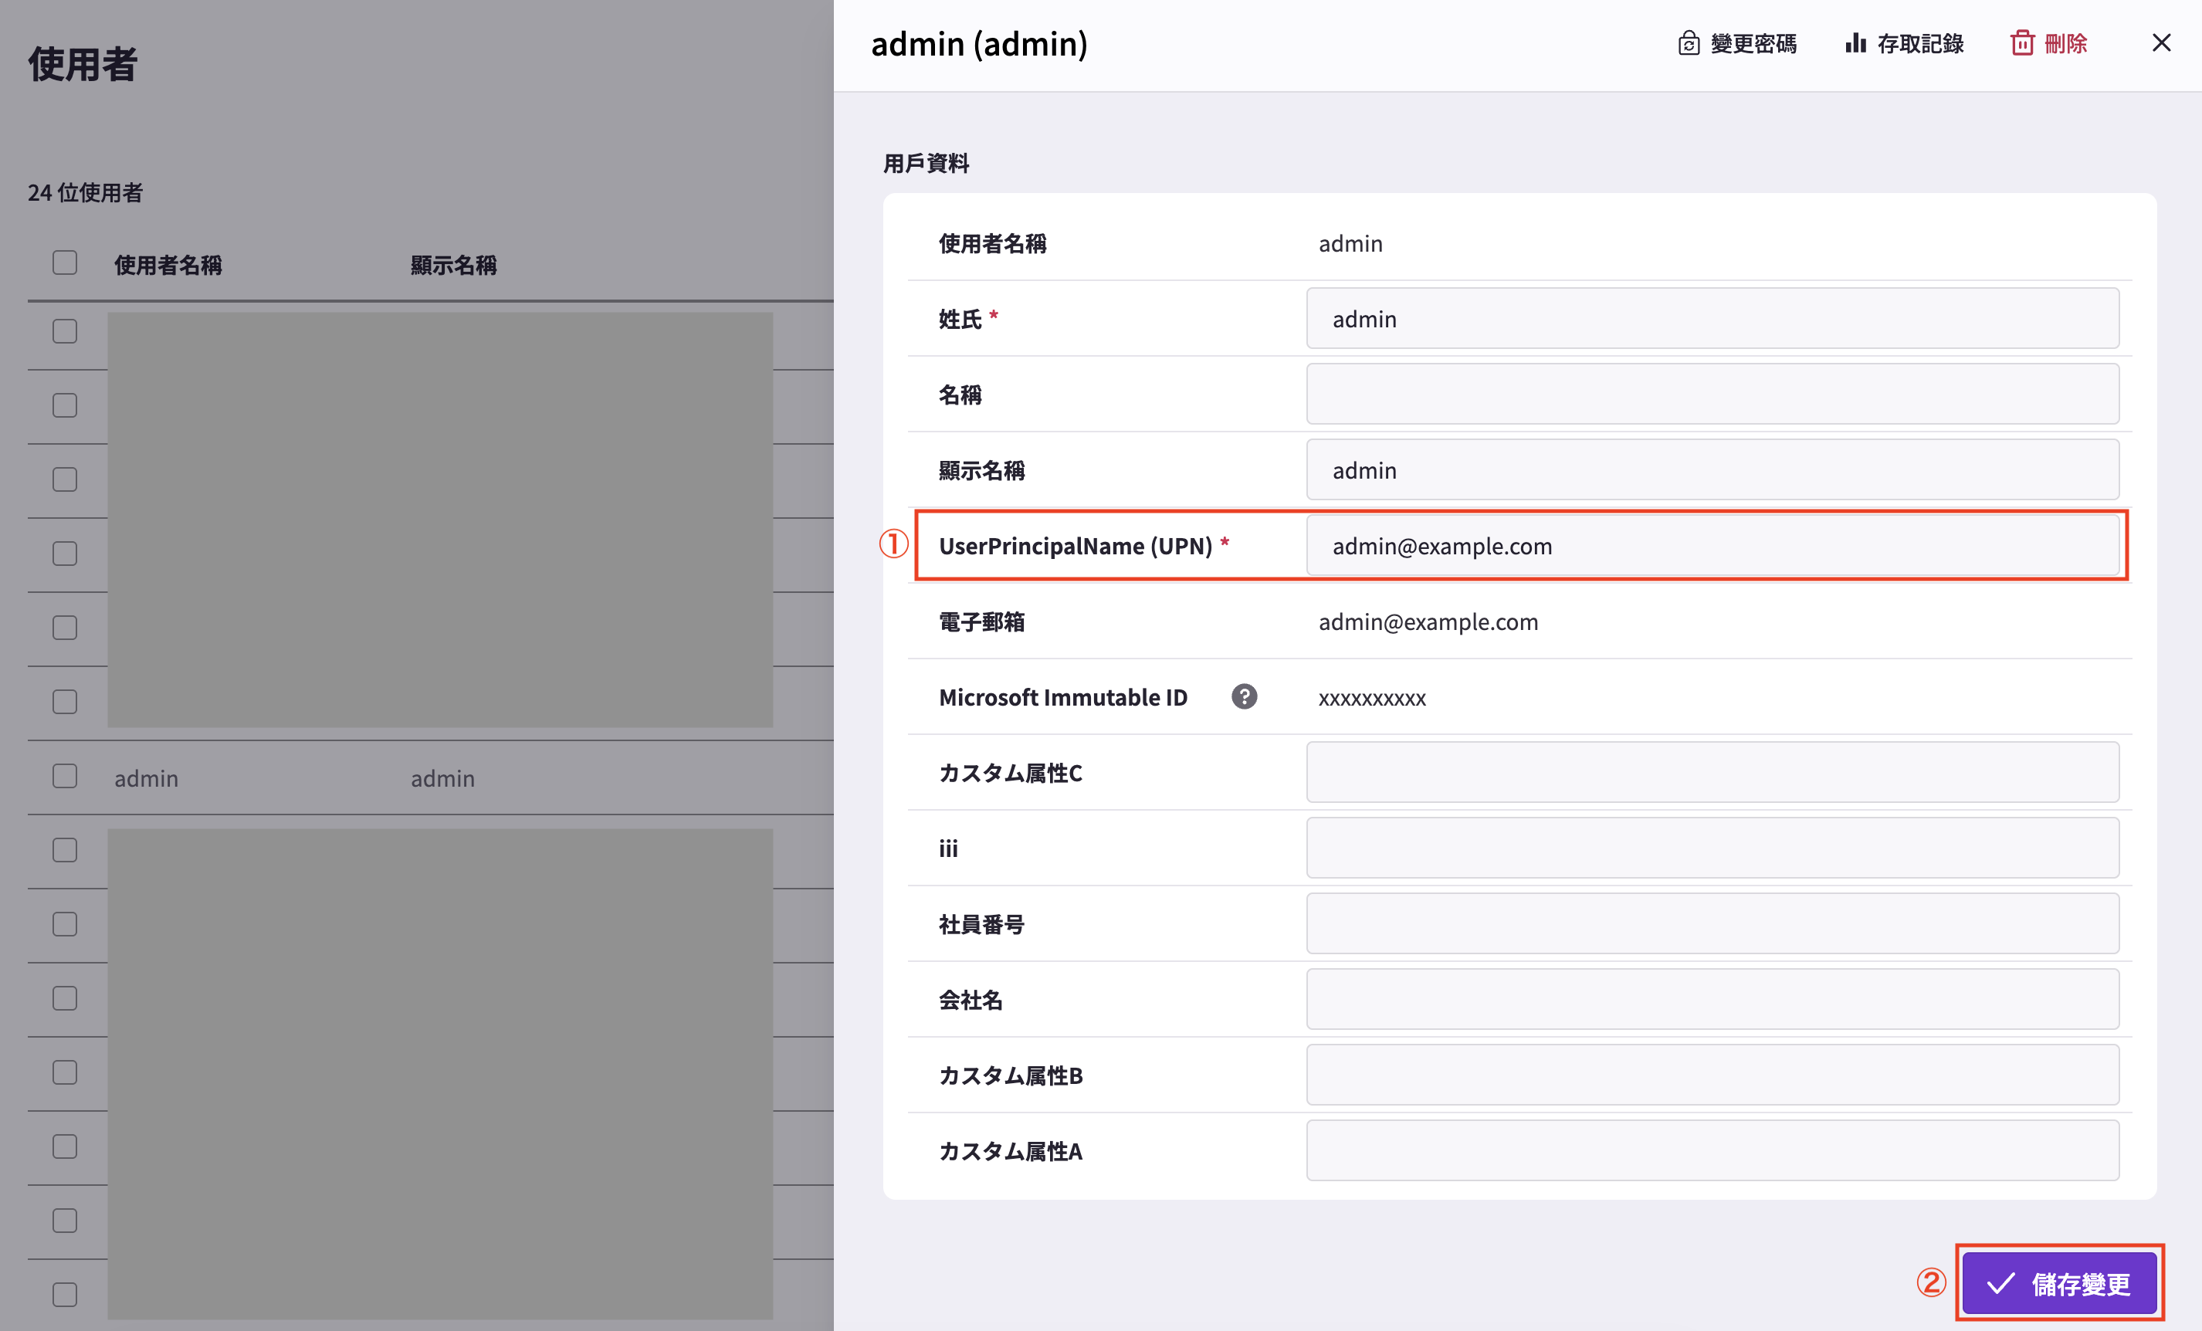Click the checkmark icon on 儲存變更
2202x1331 pixels.
2000,1284
